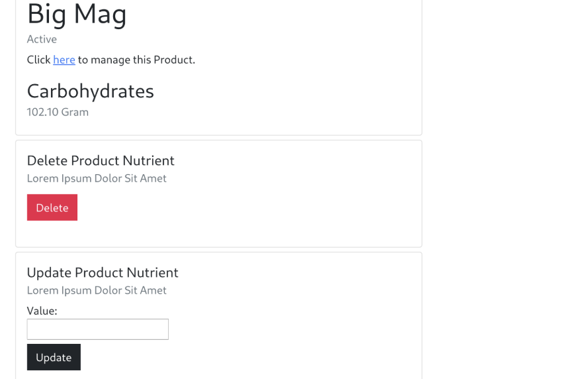Focus the Value input field
The height and width of the screenshot is (379, 565).
click(x=98, y=329)
